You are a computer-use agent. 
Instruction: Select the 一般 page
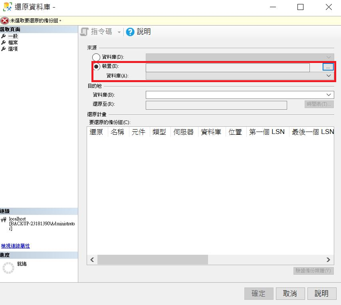(x=13, y=36)
